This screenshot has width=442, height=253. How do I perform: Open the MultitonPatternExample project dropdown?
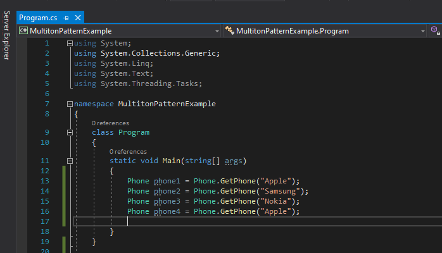217,31
